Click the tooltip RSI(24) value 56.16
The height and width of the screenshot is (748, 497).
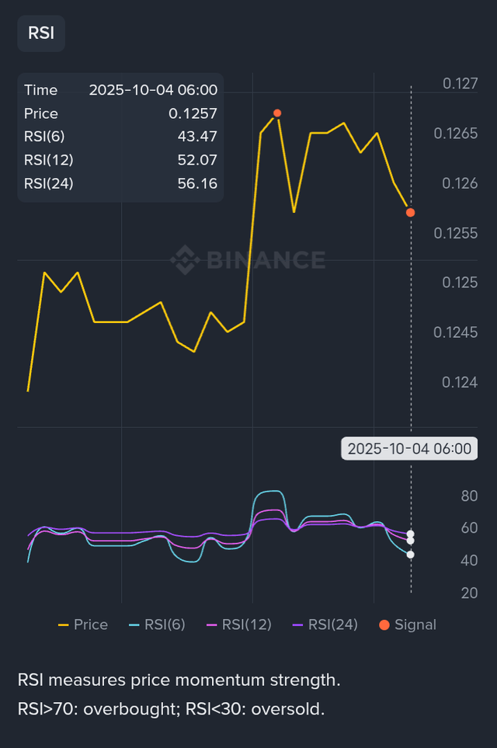[196, 184]
